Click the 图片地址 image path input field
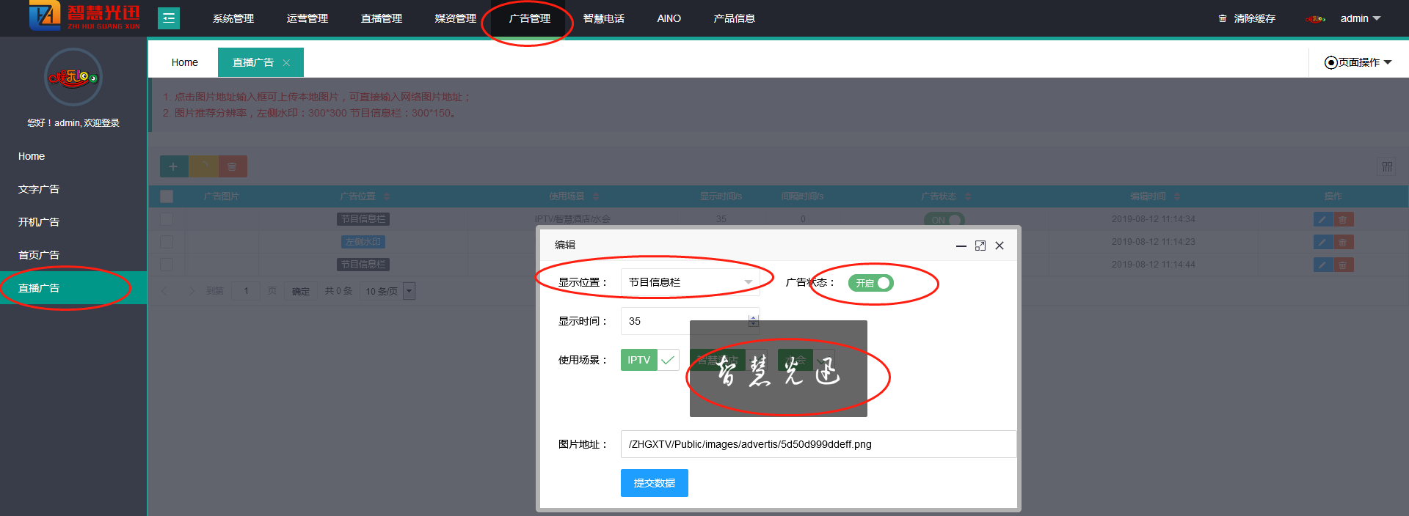Viewport: 1409px width, 516px height. [x=818, y=444]
